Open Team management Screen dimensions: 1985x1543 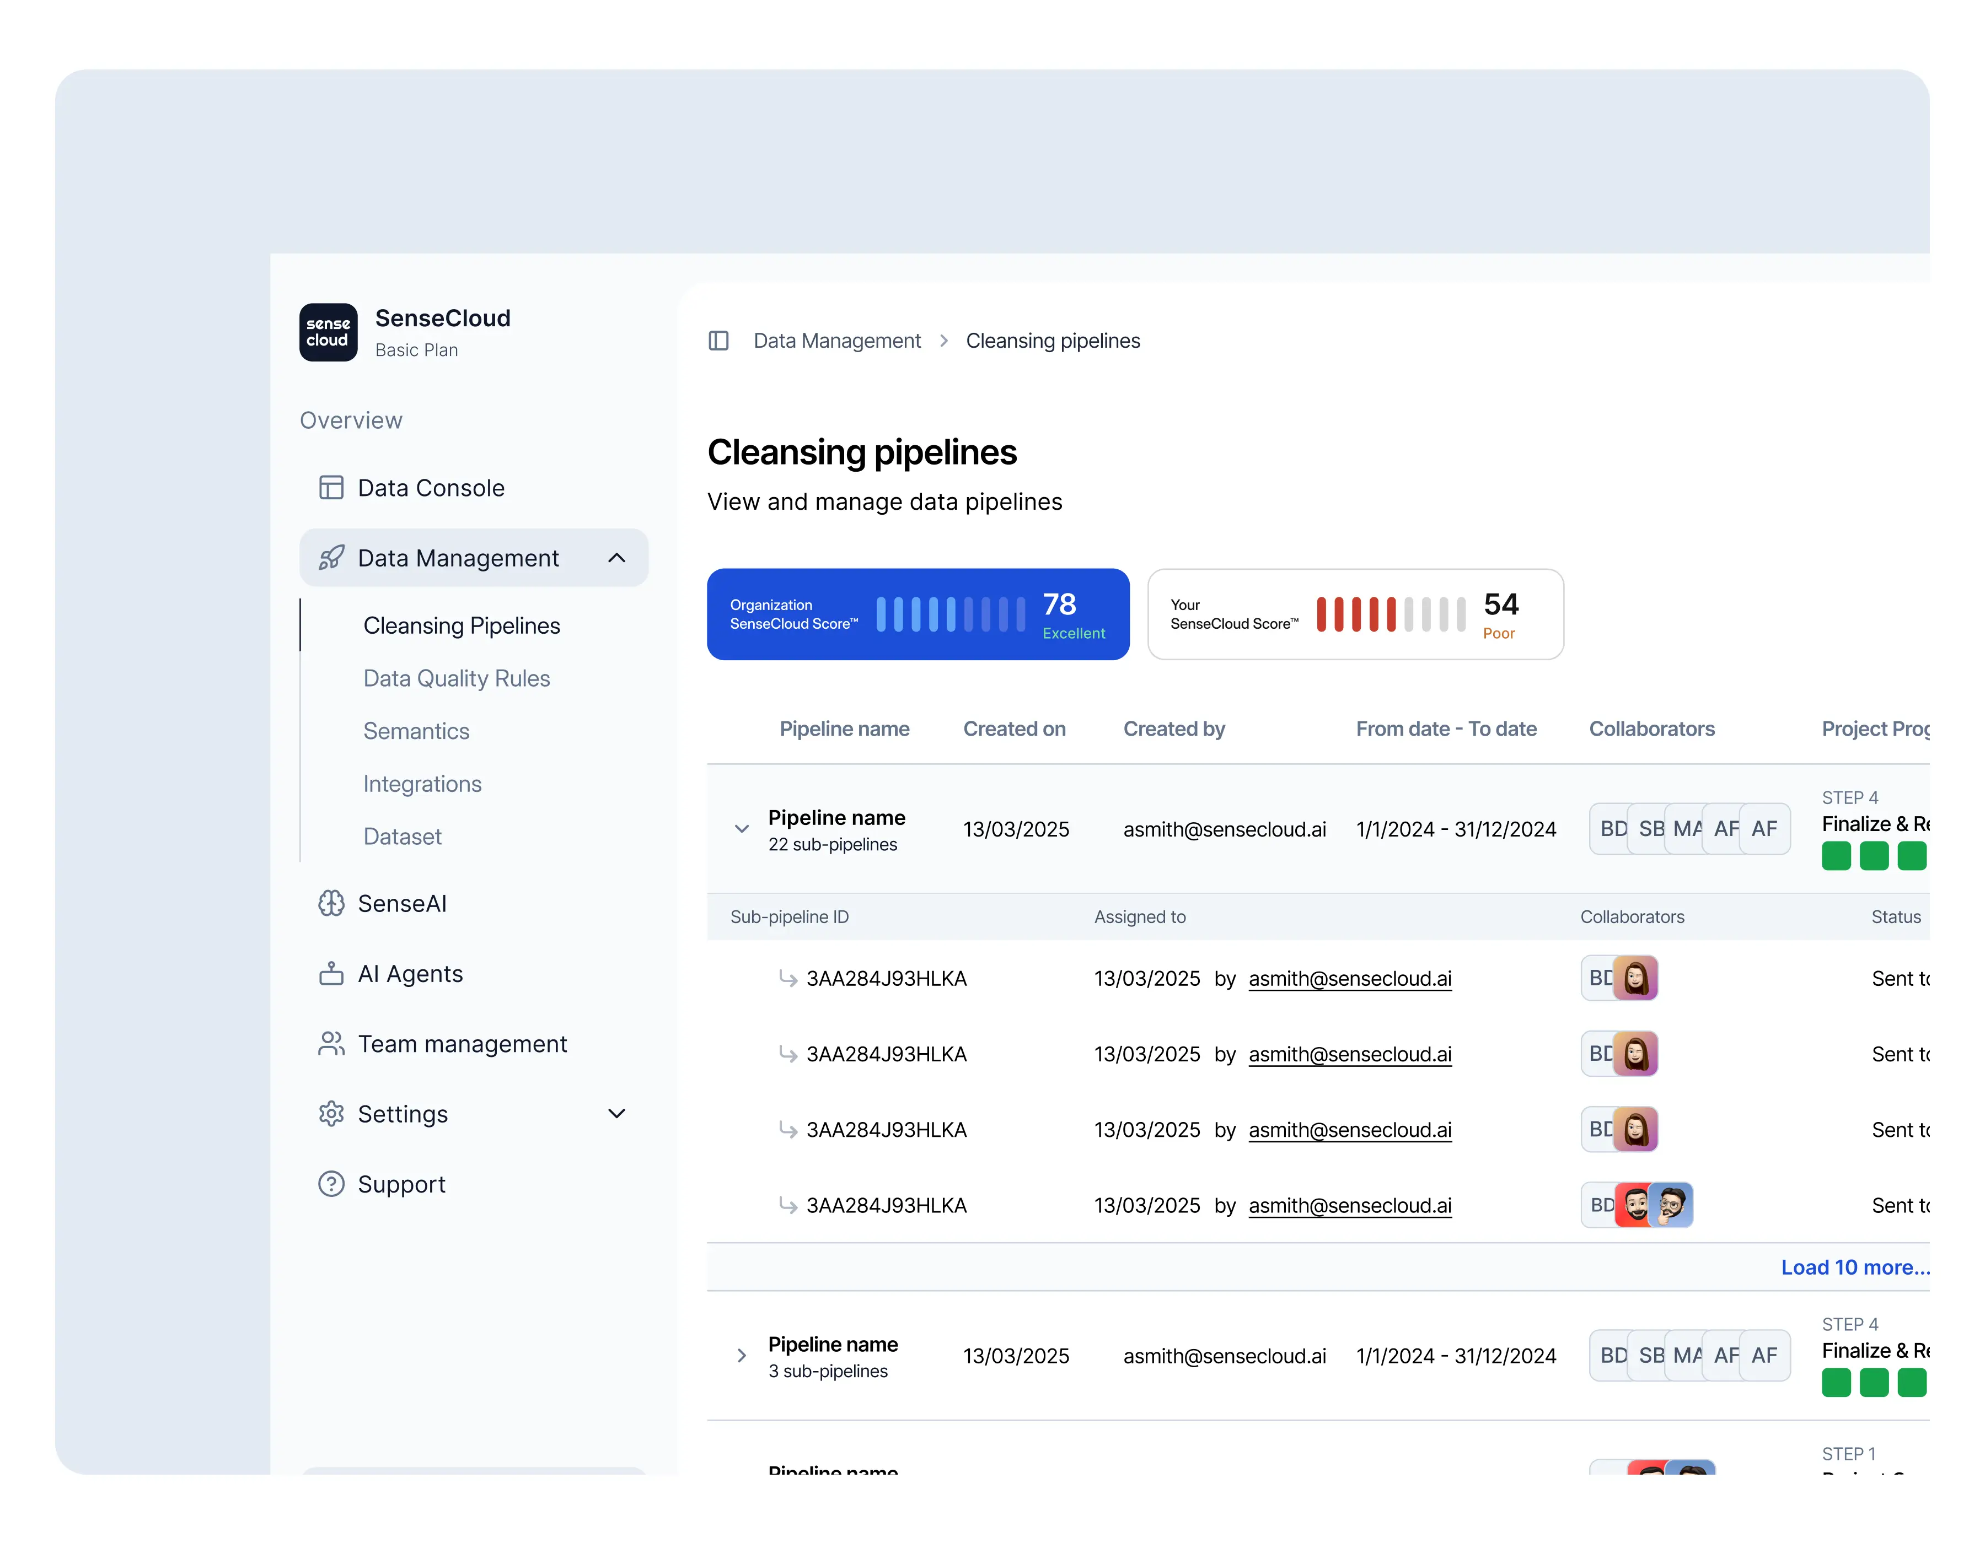(463, 1044)
